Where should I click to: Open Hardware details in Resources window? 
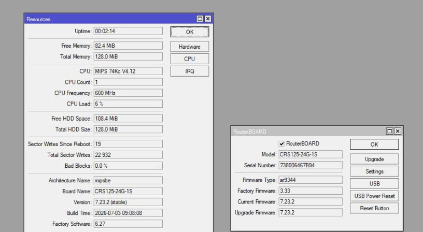click(x=189, y=47)
